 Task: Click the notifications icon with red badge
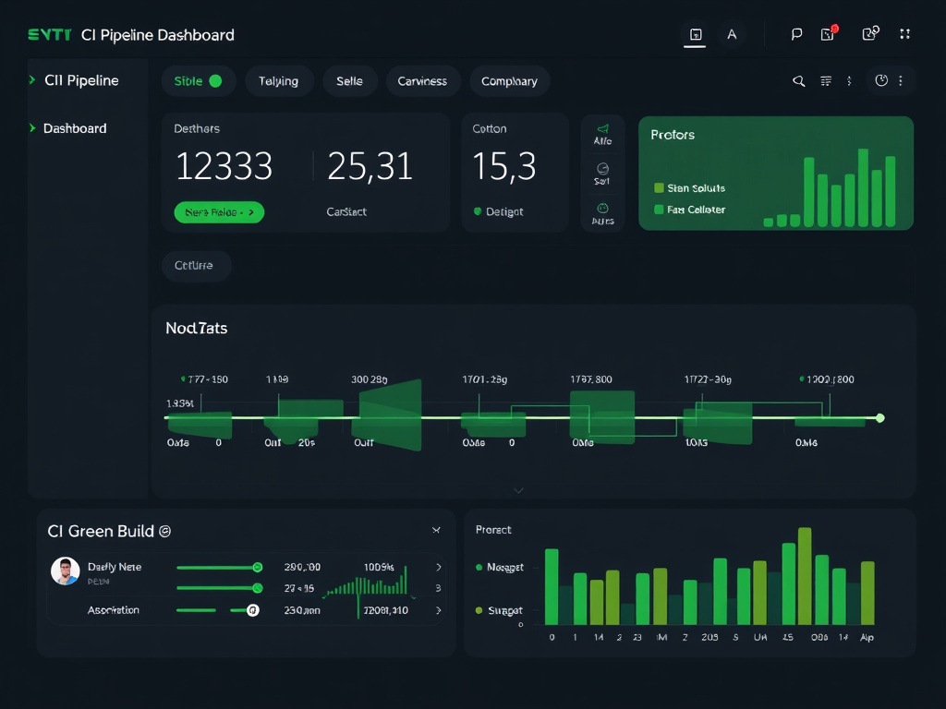click(x=828, y=33)
